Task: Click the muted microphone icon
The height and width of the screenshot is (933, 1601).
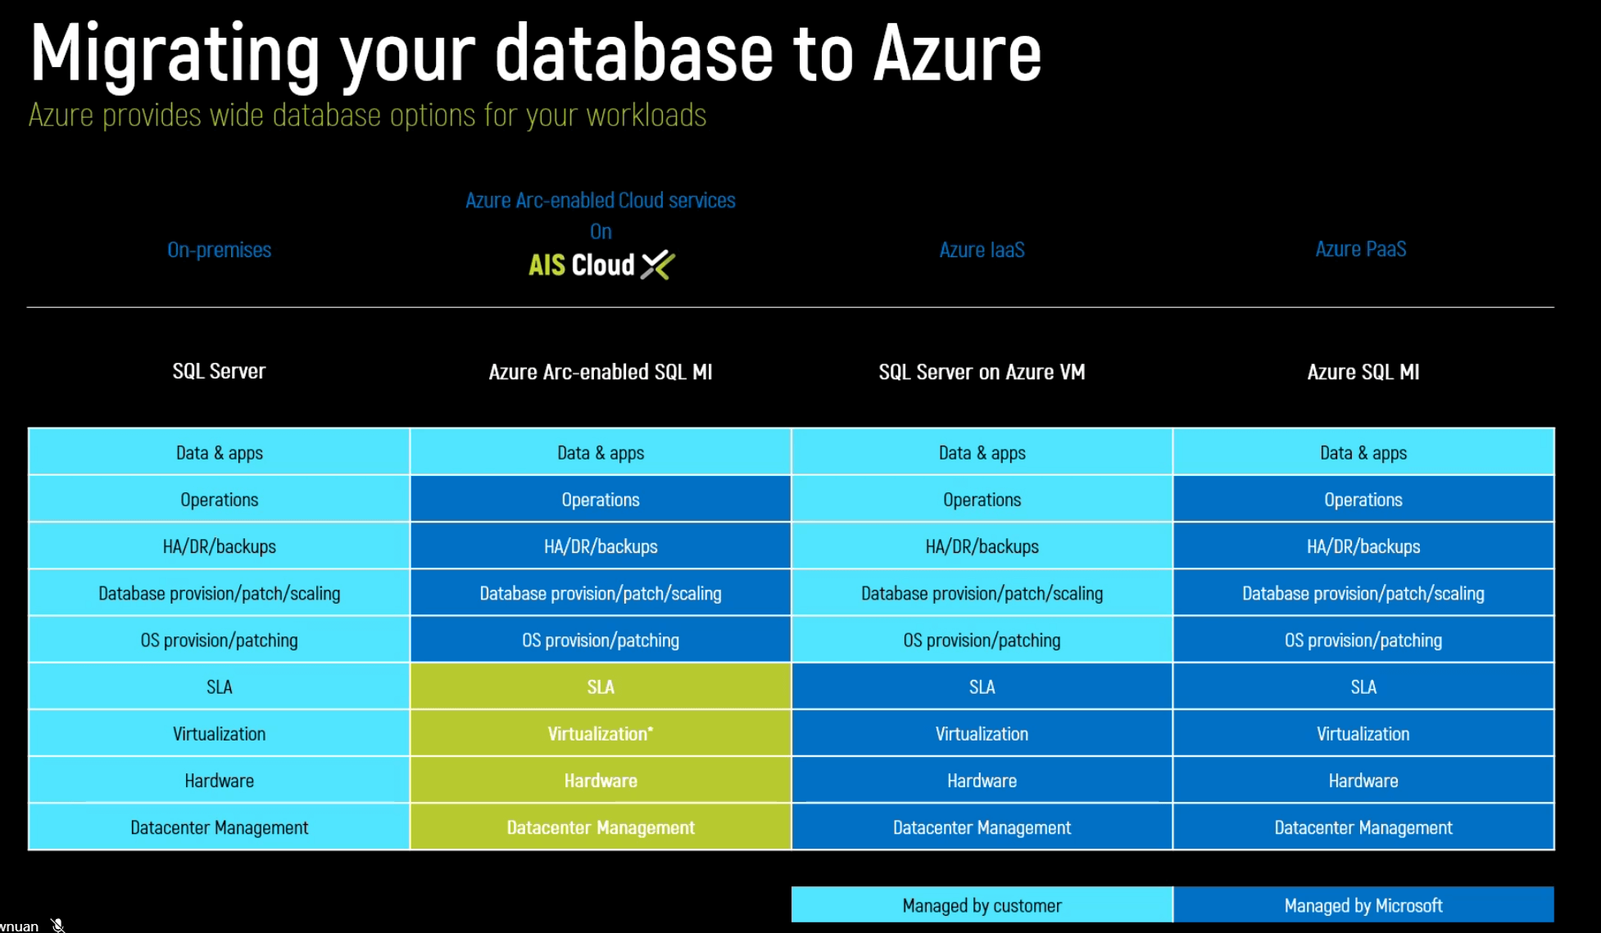Action: (x=57, y=925)
